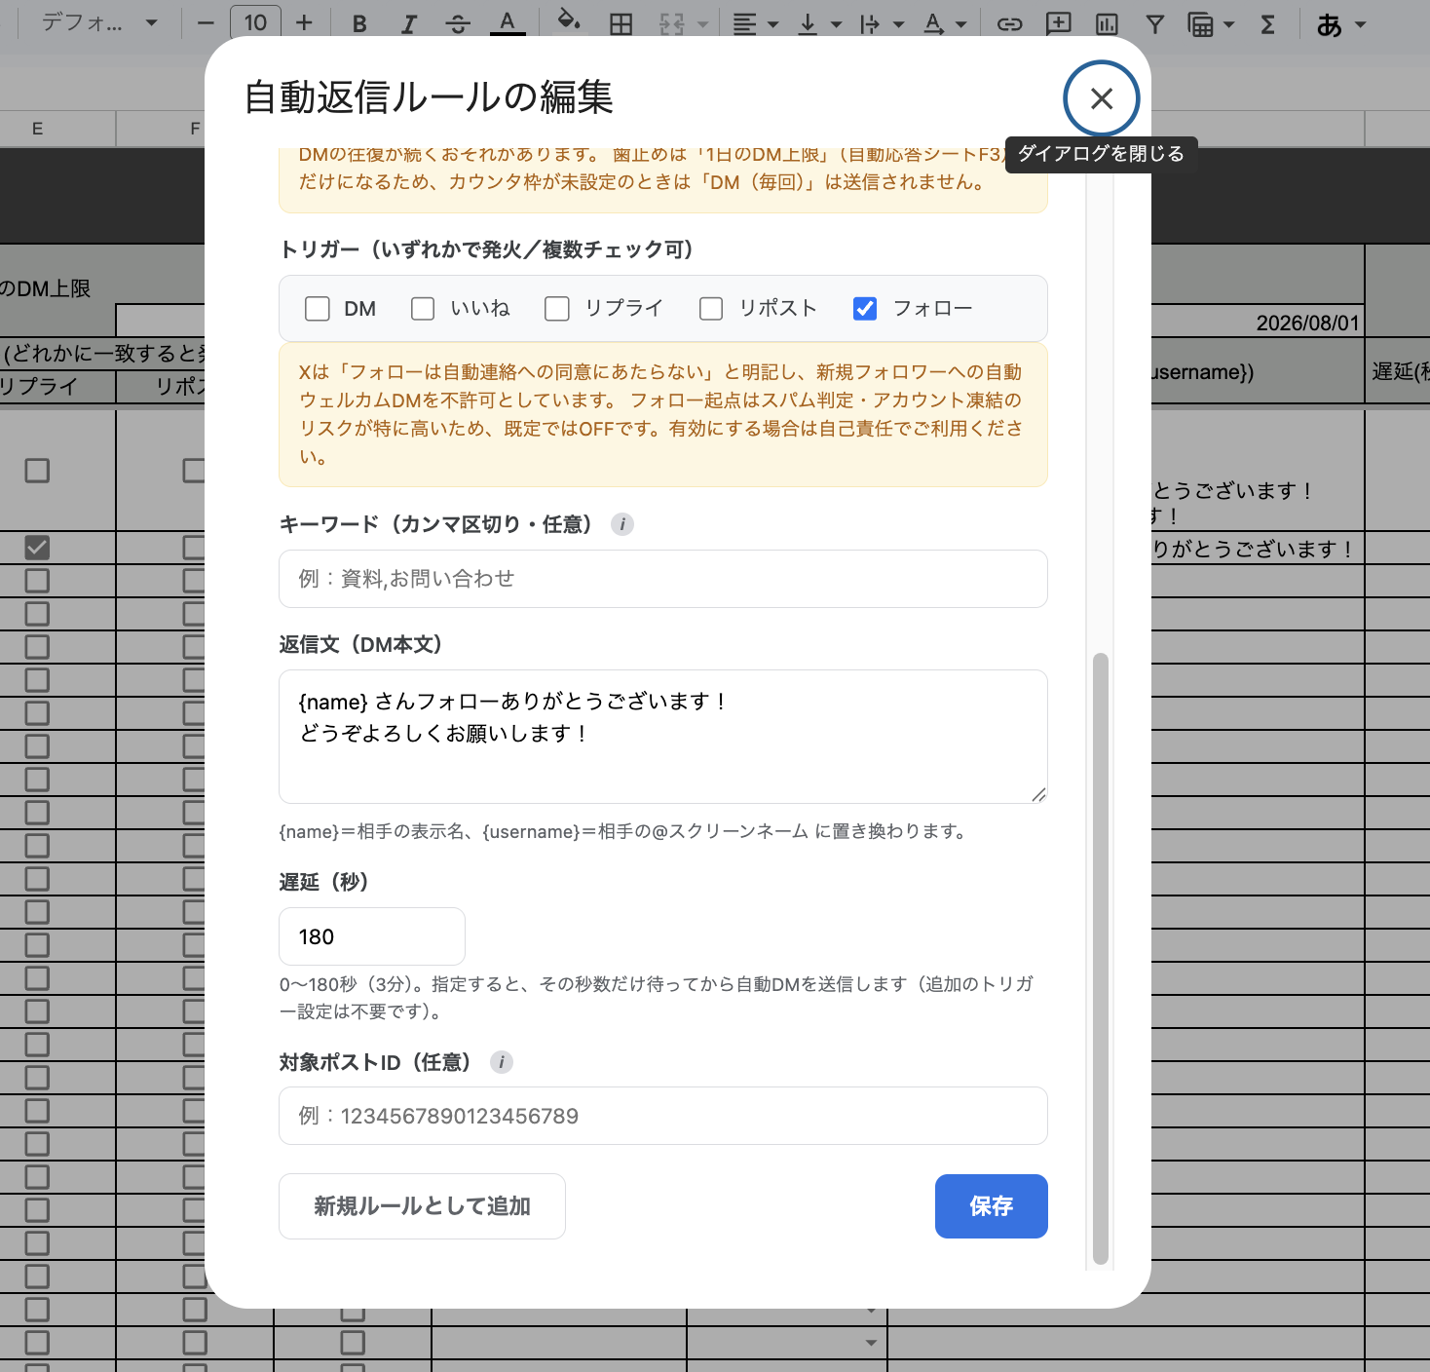The image size is (1430, 1372).
Task: Check the いいね trigger checkbox
Action: (x=423, y=309)
